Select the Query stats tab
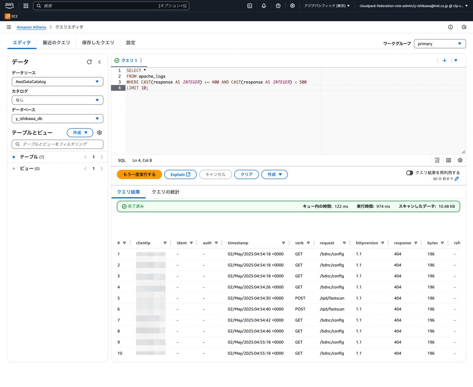 [166, 192]
